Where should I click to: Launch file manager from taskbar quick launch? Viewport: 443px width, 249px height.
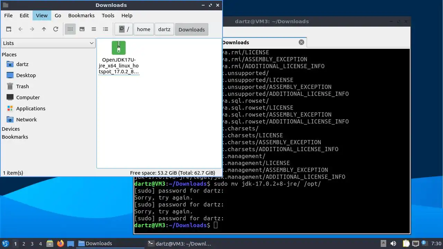50,243
